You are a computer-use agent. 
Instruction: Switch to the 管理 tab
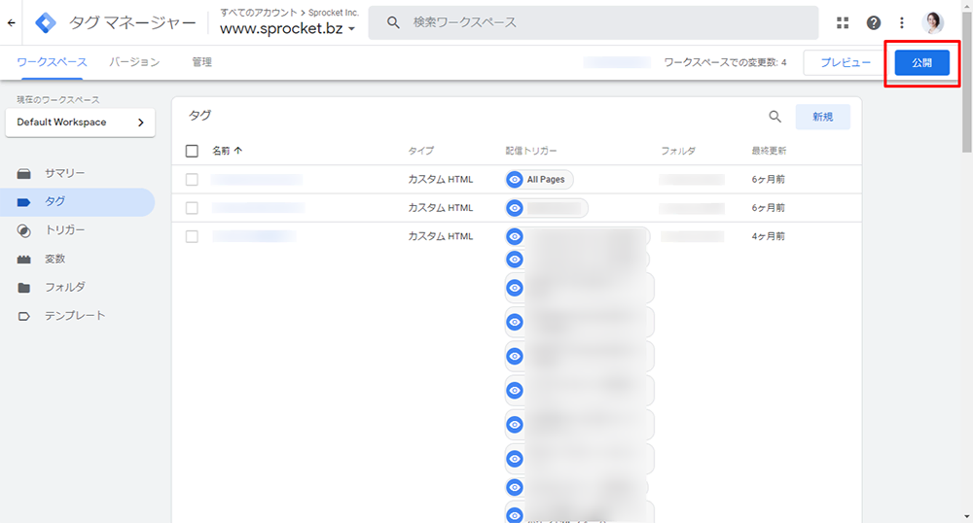201,62
